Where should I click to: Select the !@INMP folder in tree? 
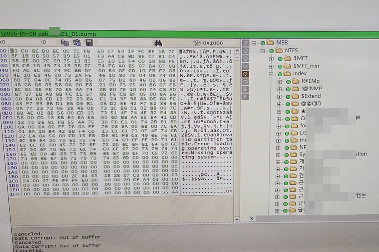[312, 89]
